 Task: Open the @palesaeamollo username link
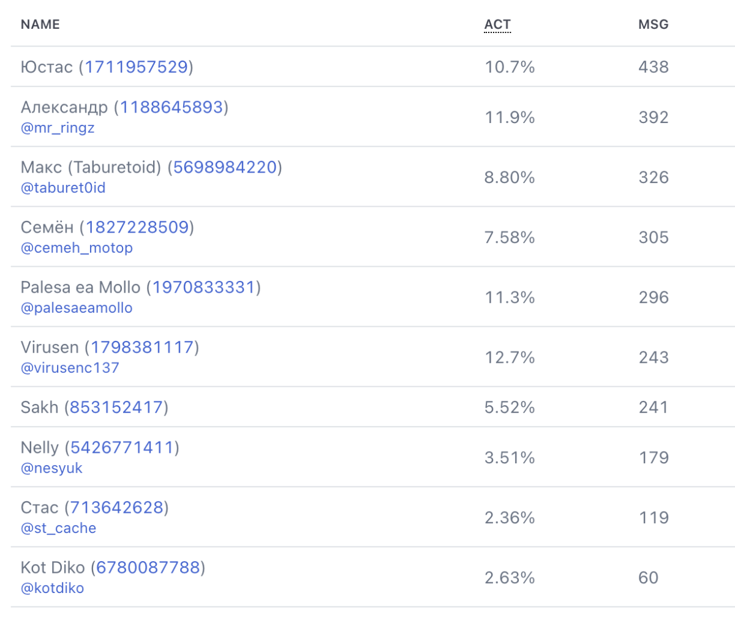coord(77,308)
